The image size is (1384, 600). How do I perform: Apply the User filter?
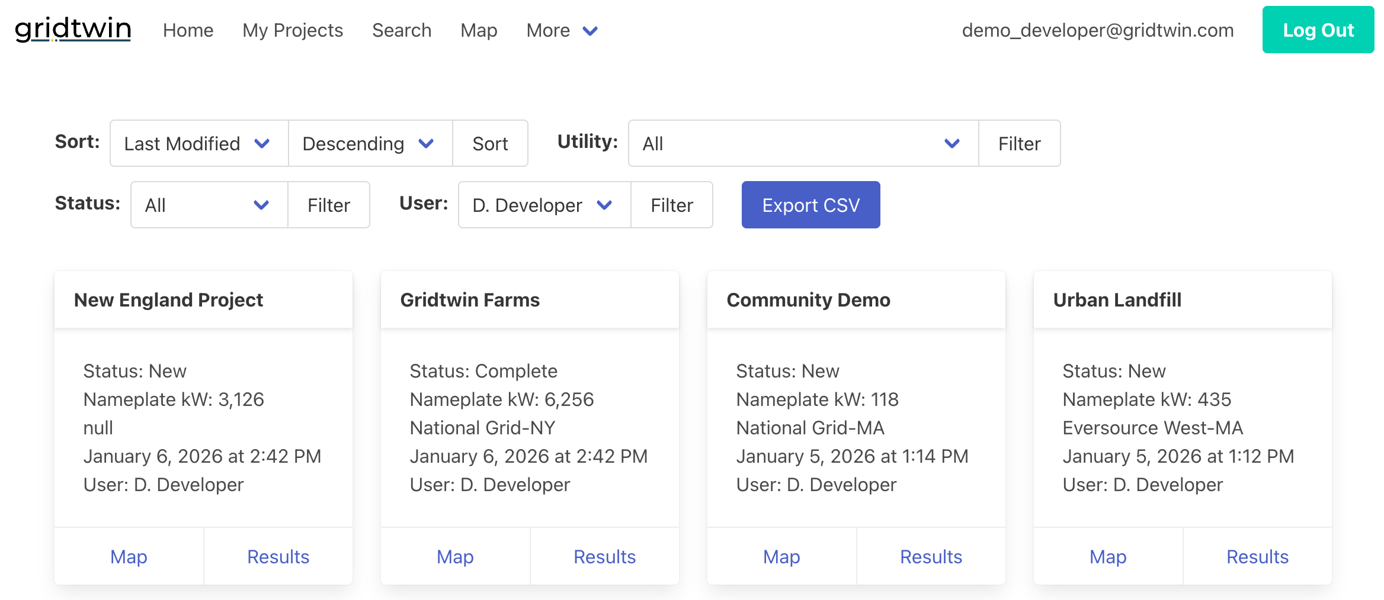(x=671, y=205)
